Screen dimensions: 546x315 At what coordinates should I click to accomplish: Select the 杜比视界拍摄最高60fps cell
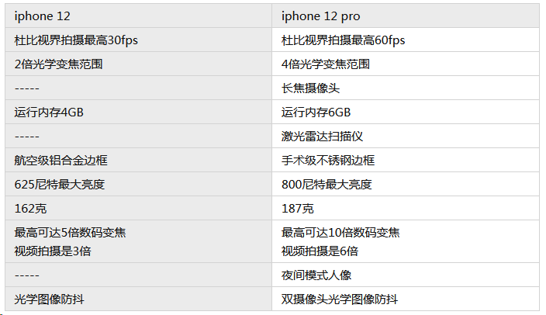pos(406,40)
